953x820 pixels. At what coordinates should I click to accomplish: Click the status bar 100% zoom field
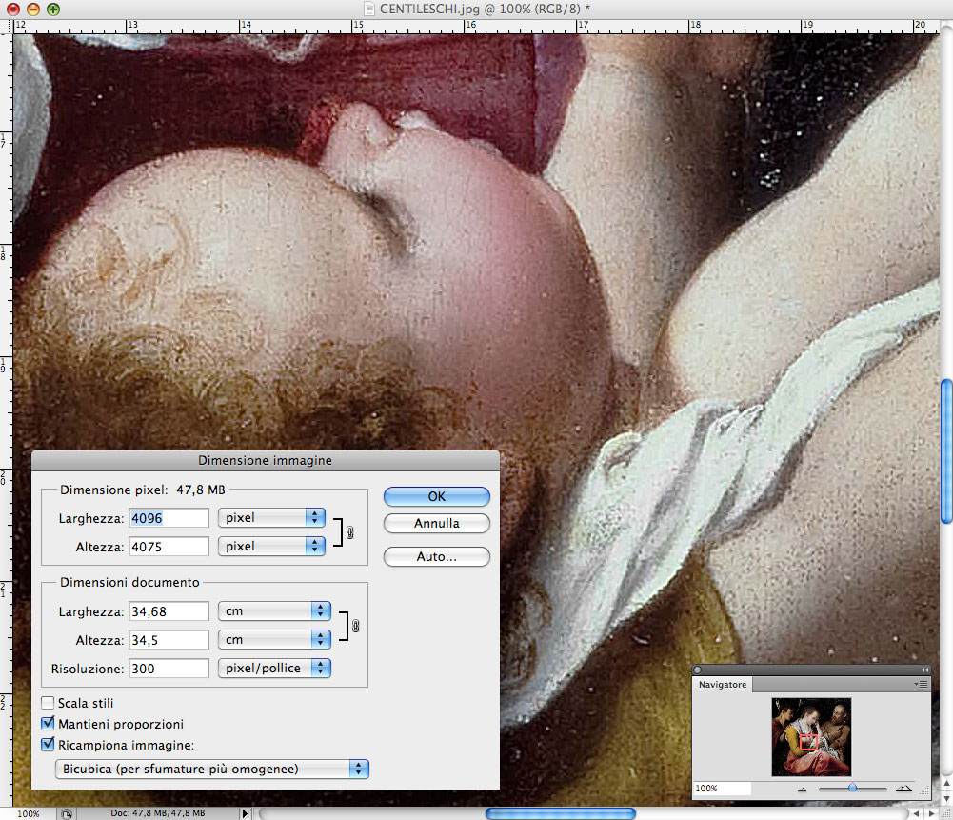[28, 814]
